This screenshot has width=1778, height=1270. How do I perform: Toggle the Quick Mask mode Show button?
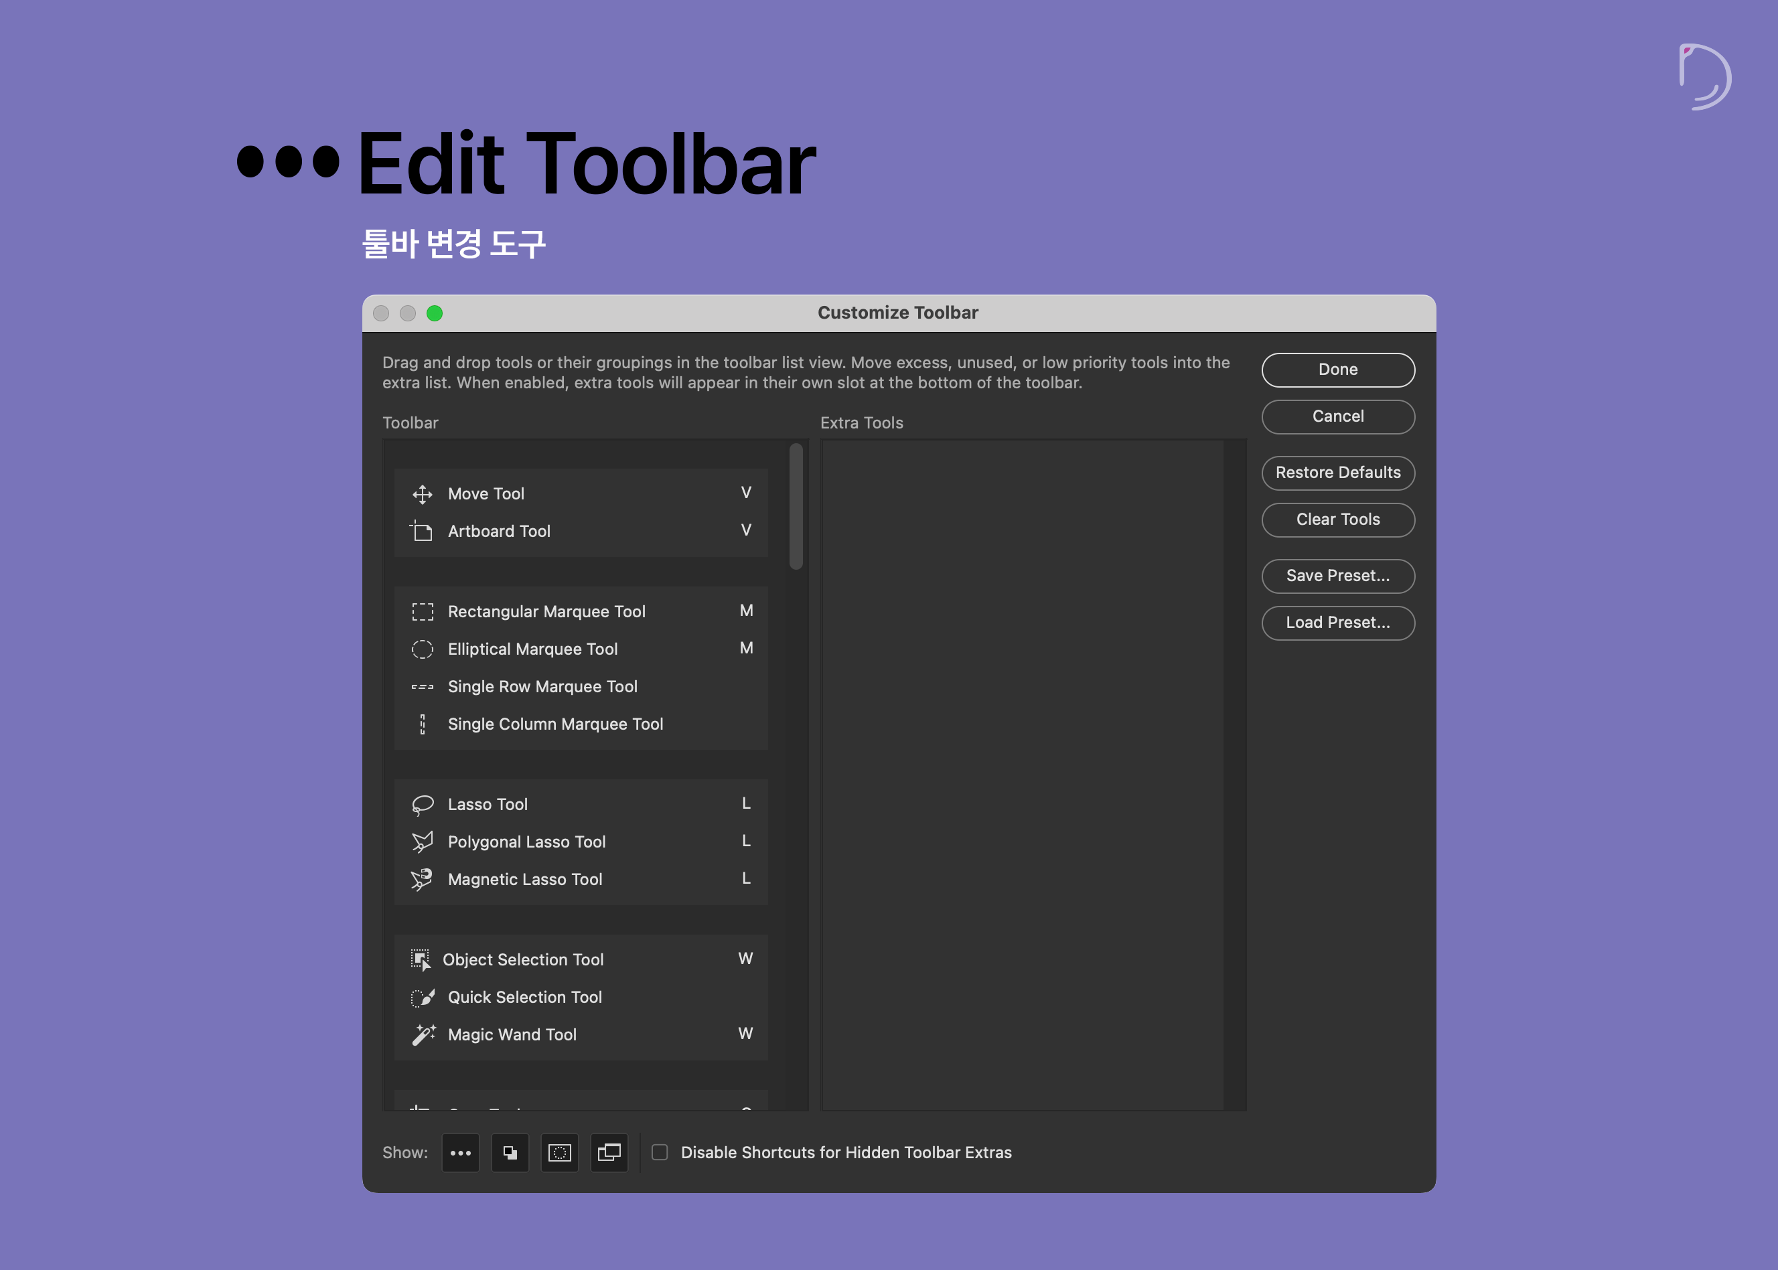559,1153
